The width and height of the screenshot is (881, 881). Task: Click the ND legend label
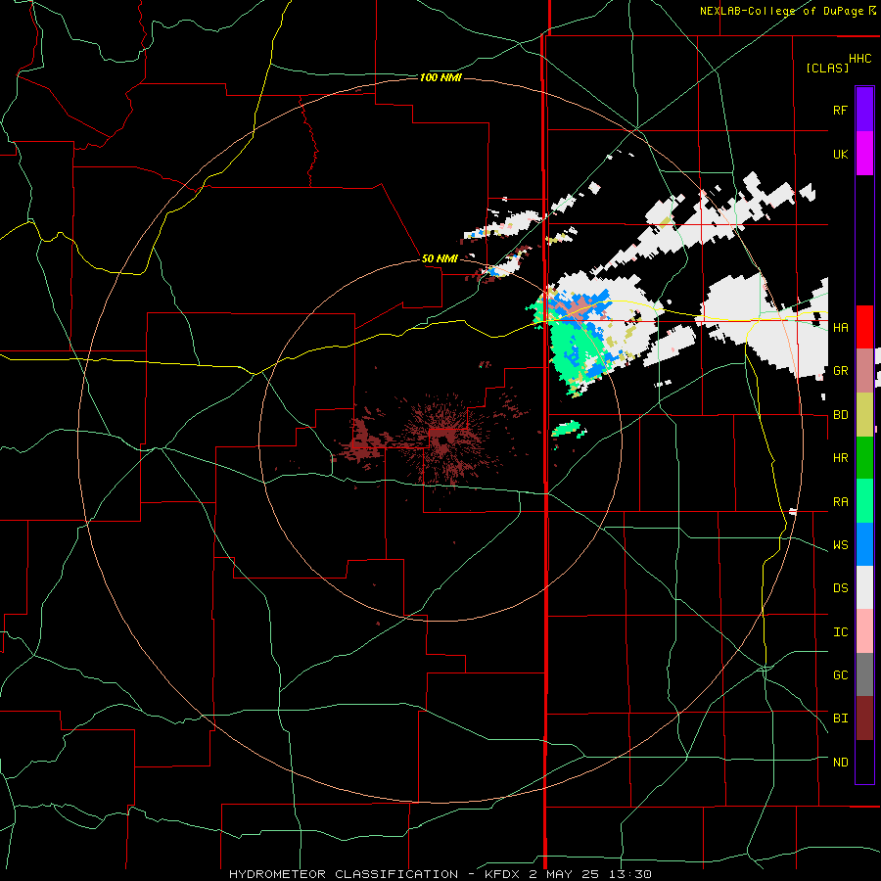point(840,763)
